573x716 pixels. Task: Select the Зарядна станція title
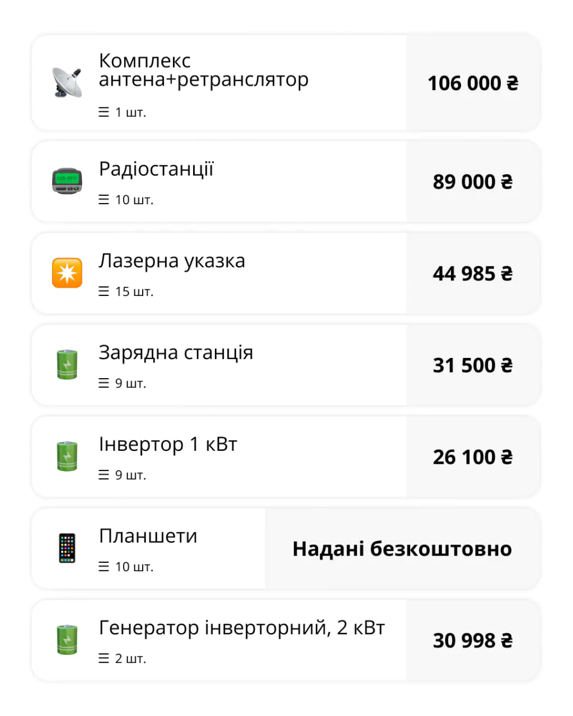click(176, 352)
